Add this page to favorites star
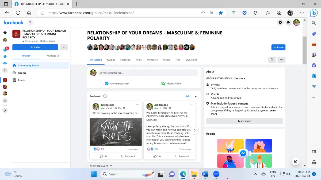Screen dimensions: 321x180 pyautogui.click(x=221, y=13)
